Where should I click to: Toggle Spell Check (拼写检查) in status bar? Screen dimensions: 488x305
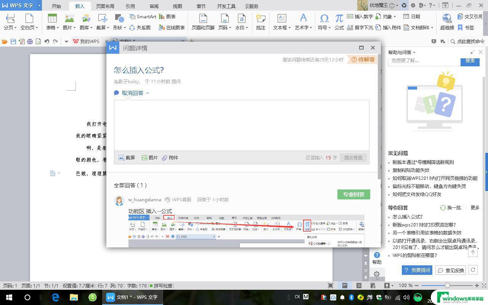[161, 286]
